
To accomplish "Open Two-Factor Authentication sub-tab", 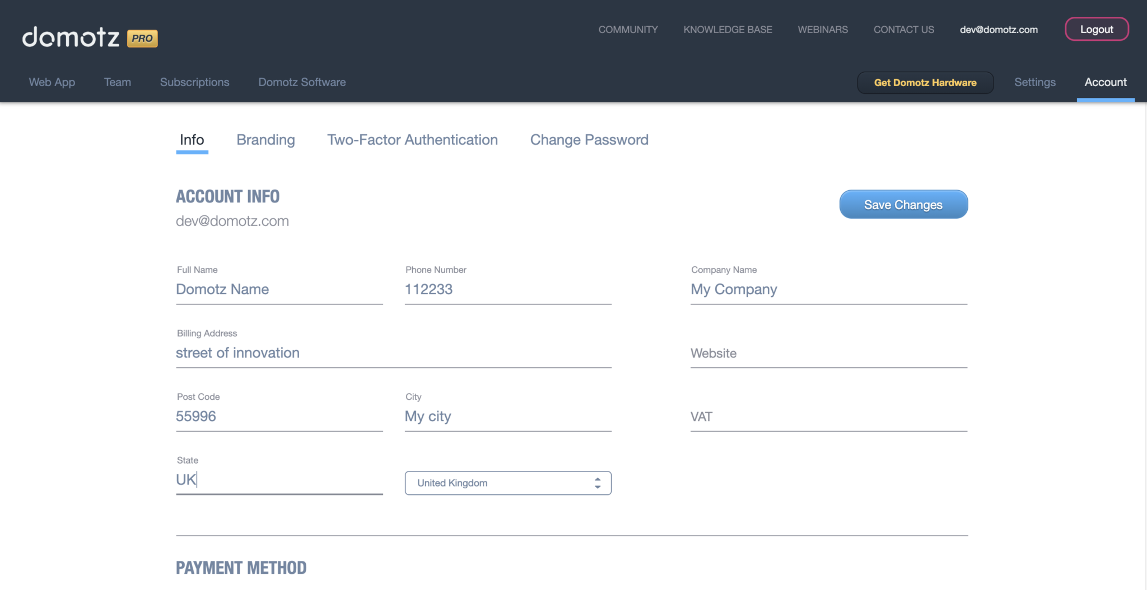I will pyautogui.click(x=412, y=140).
